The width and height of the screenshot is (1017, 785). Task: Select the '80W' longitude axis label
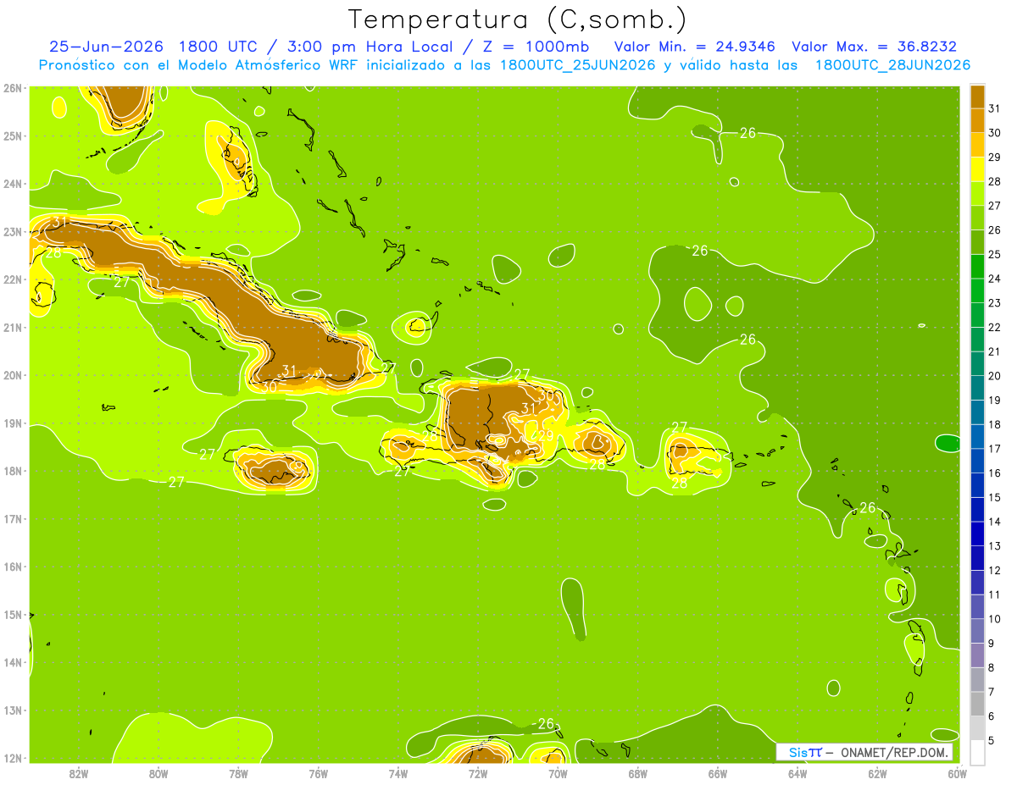coord(158,773)
